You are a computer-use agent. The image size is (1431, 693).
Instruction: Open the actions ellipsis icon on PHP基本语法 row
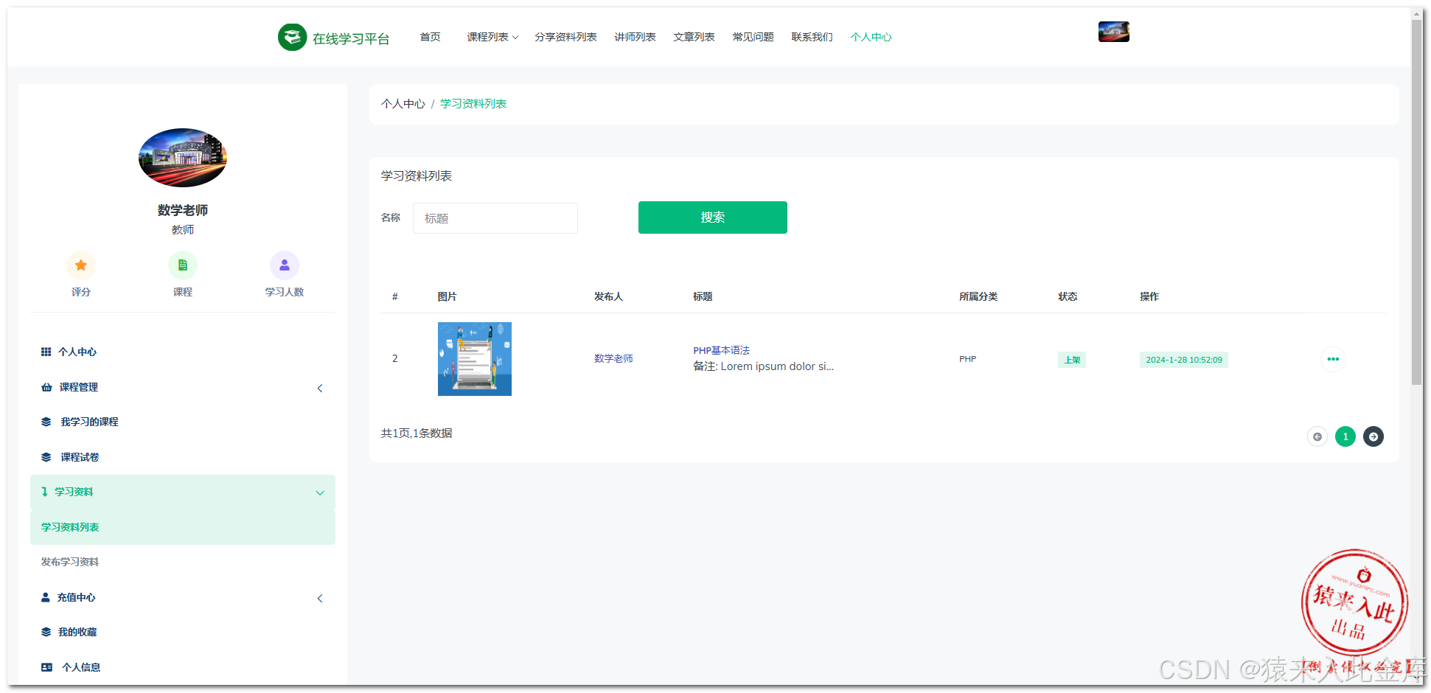click(x=1333, y=359)
